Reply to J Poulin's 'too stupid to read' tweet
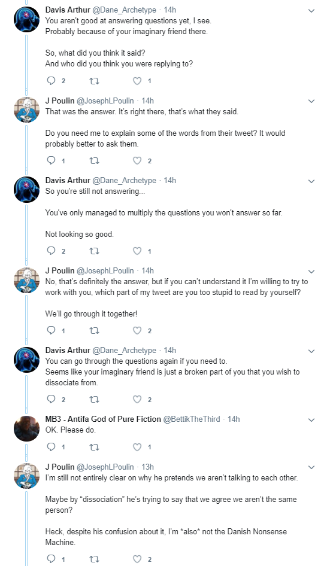The image size is (324, 566). (52, 330)
